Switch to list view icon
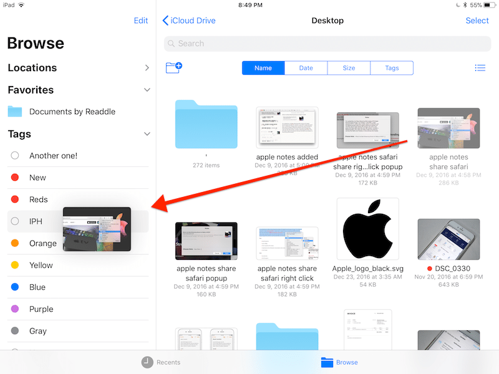The image size is (499, 374). pyautogui.click(x=480, y=68)
